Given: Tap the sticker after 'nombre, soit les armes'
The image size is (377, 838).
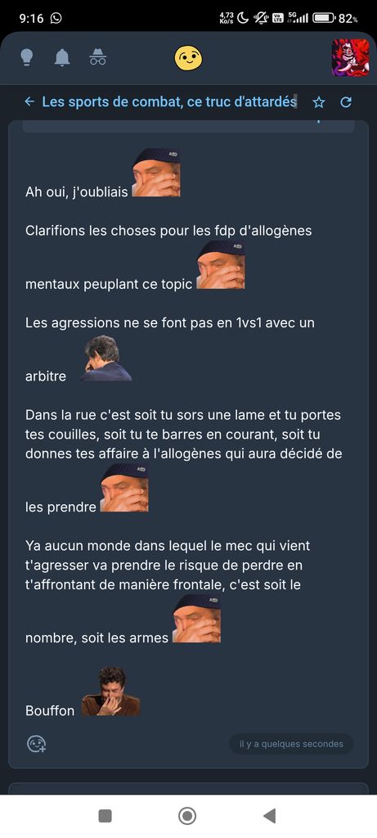Looking at the screenshot, I should pyautogui.click(x=197, y=619).
